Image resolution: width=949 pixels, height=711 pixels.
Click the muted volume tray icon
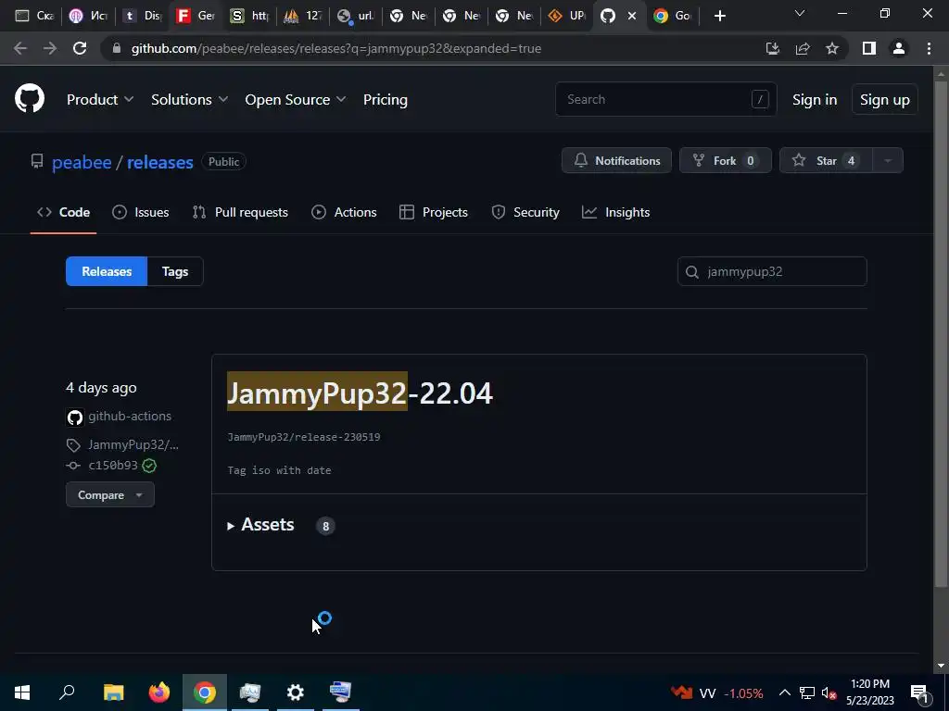pyautogui.click(x=829, y=692)
